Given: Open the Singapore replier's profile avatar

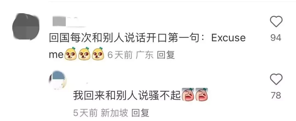Looking at the screenshot, I should coord(58,80).
